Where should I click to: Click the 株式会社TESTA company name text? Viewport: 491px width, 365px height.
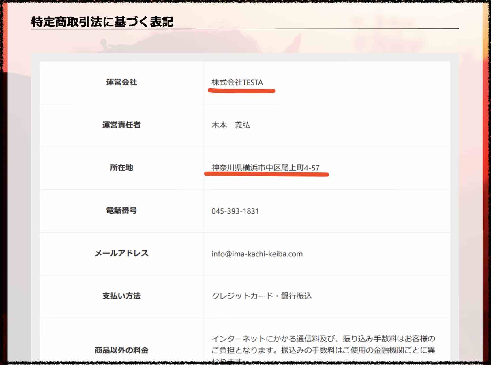[237, 82]
